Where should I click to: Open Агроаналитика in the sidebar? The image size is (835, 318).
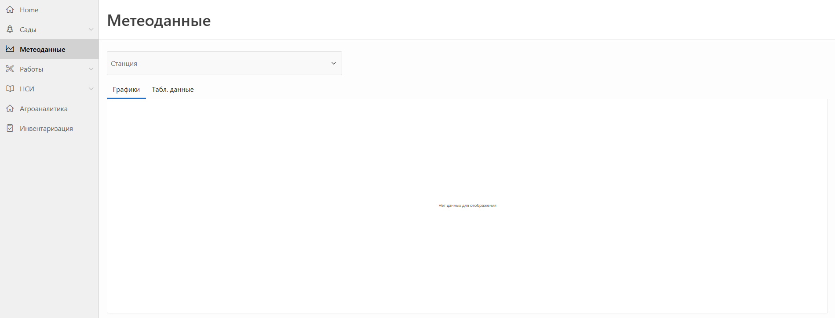(49, 108)
